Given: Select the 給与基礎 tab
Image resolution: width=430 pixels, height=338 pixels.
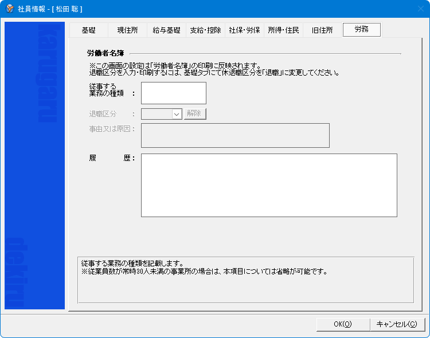Looking at the screenshot, I should point(166,30).
